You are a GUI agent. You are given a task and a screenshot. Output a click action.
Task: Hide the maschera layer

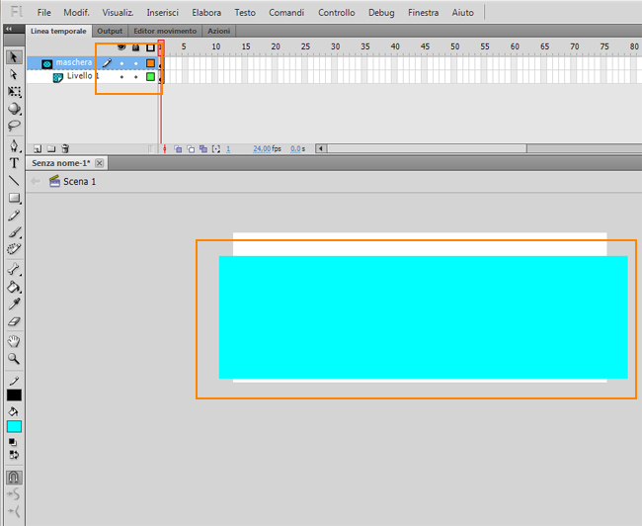tap(121, 63)
